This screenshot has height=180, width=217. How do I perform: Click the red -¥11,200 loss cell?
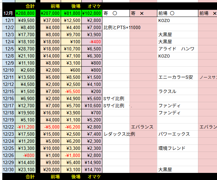(x=25, y=127)
